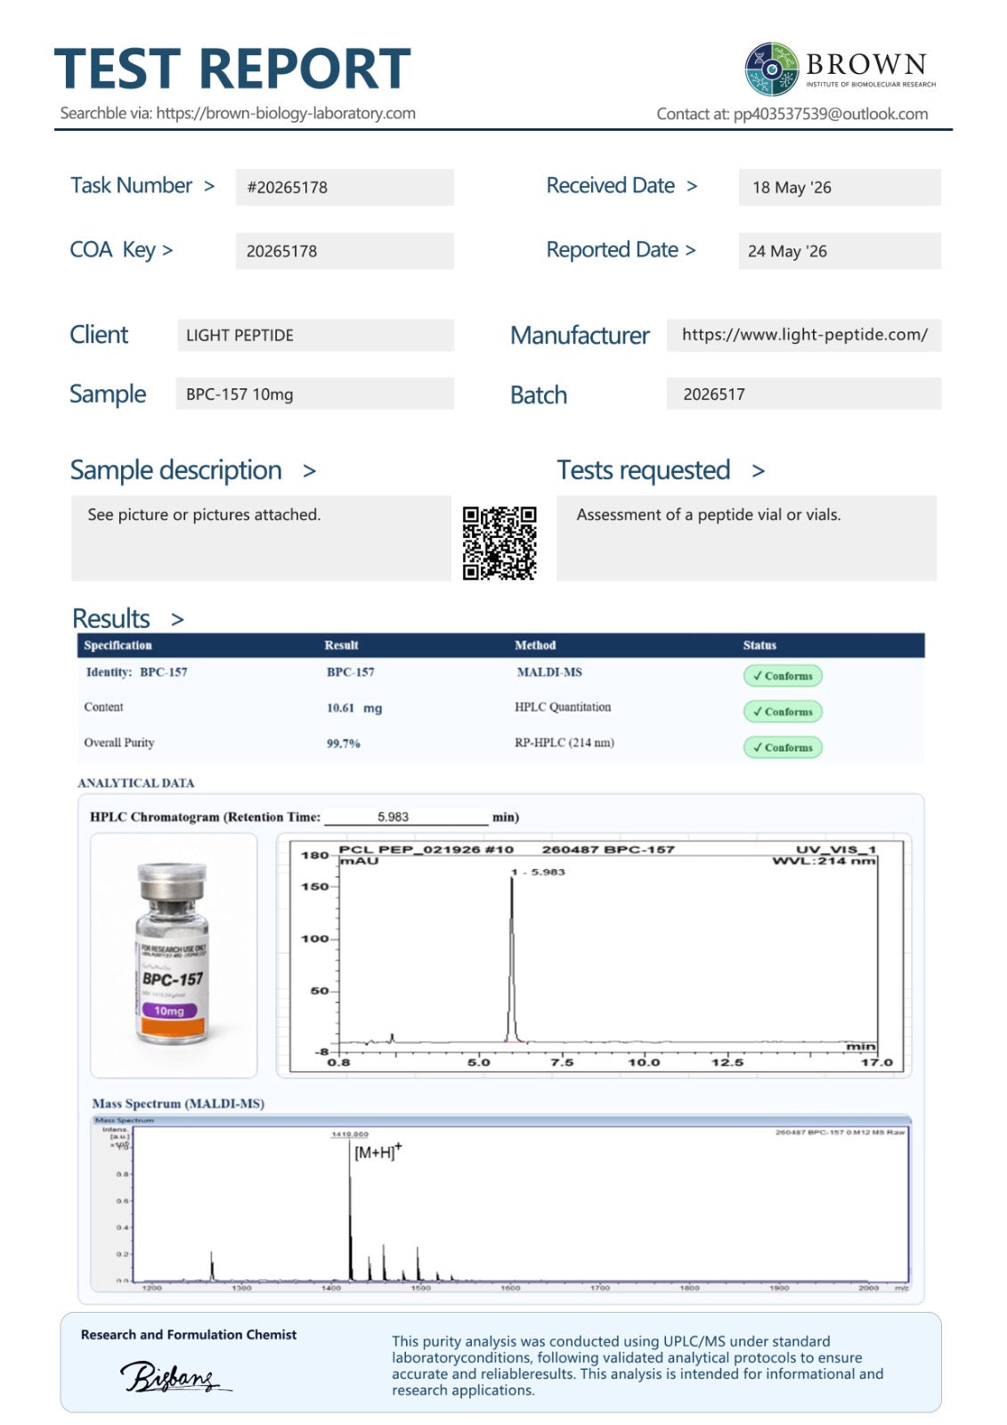Click the chevron beside Sample description
The image size is (1007, 1425).
[x=309, y=471]
